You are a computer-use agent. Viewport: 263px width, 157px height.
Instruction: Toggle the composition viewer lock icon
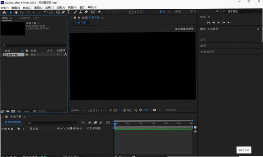tap(79, 17)
